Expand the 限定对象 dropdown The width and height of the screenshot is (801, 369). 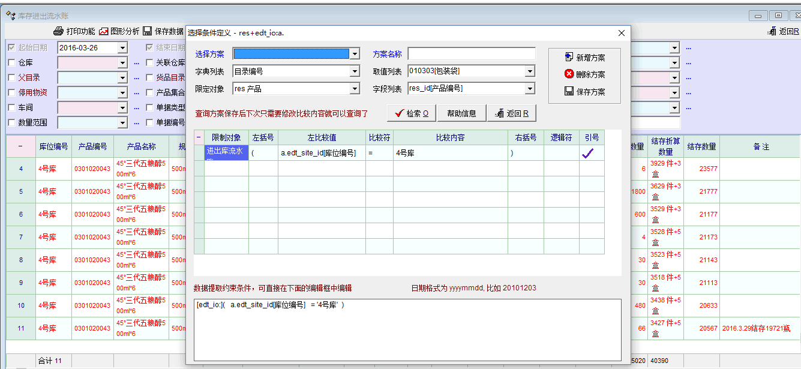point(354,89)
